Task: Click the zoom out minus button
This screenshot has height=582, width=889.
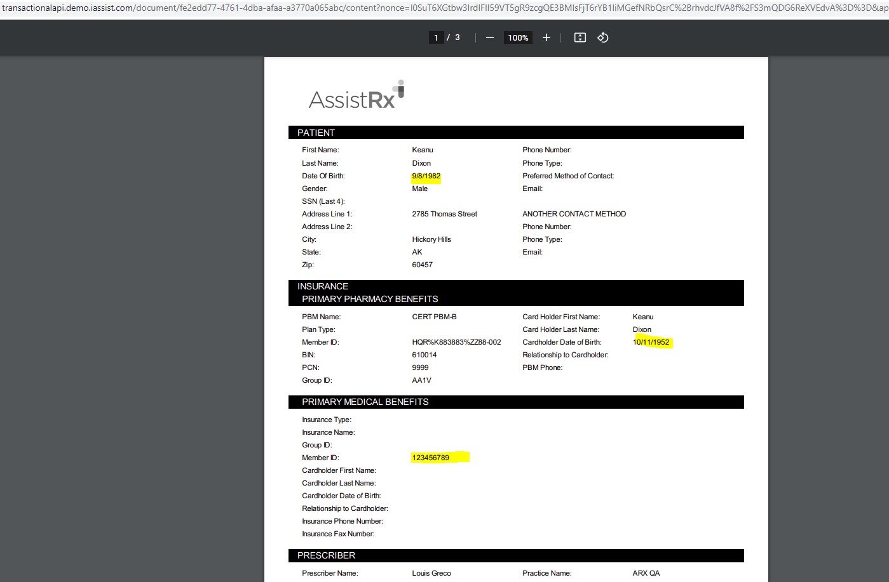Action: [x=489, y=38]
